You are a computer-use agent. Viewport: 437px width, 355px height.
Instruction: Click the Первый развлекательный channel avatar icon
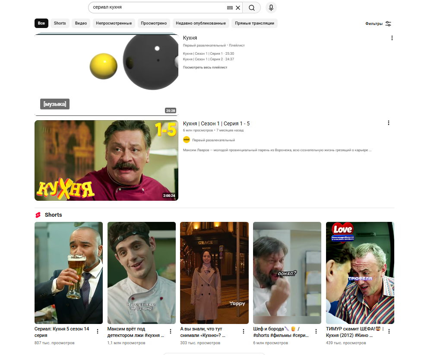tap(187, 140)
